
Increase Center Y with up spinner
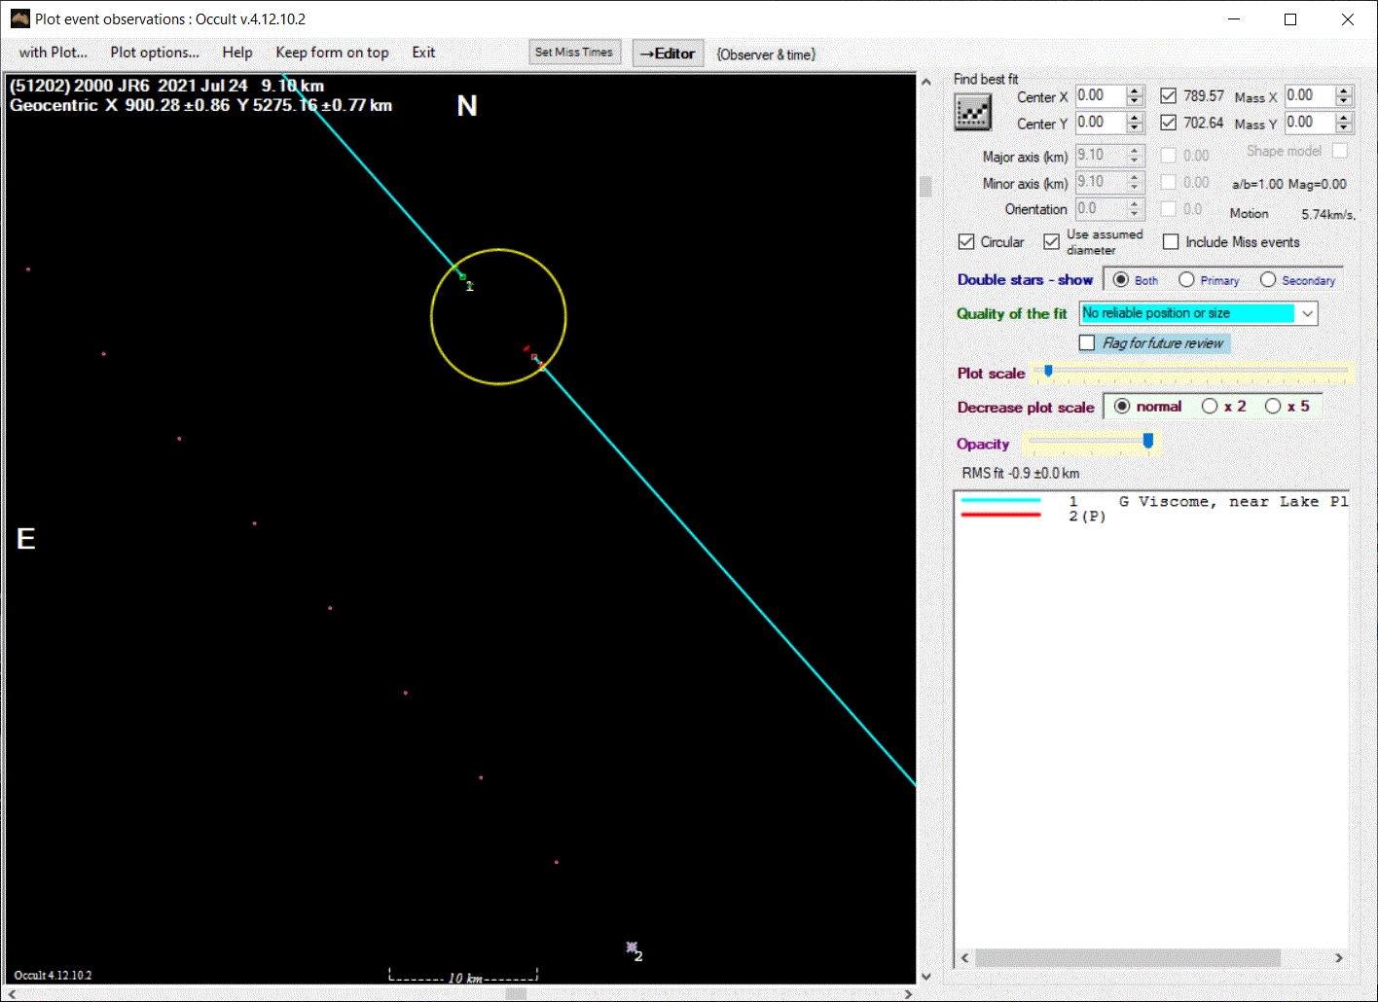pyautogui.click(x=1135, y=117)
